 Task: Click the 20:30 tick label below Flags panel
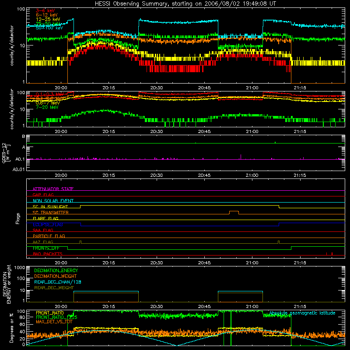tap(157, 263)
